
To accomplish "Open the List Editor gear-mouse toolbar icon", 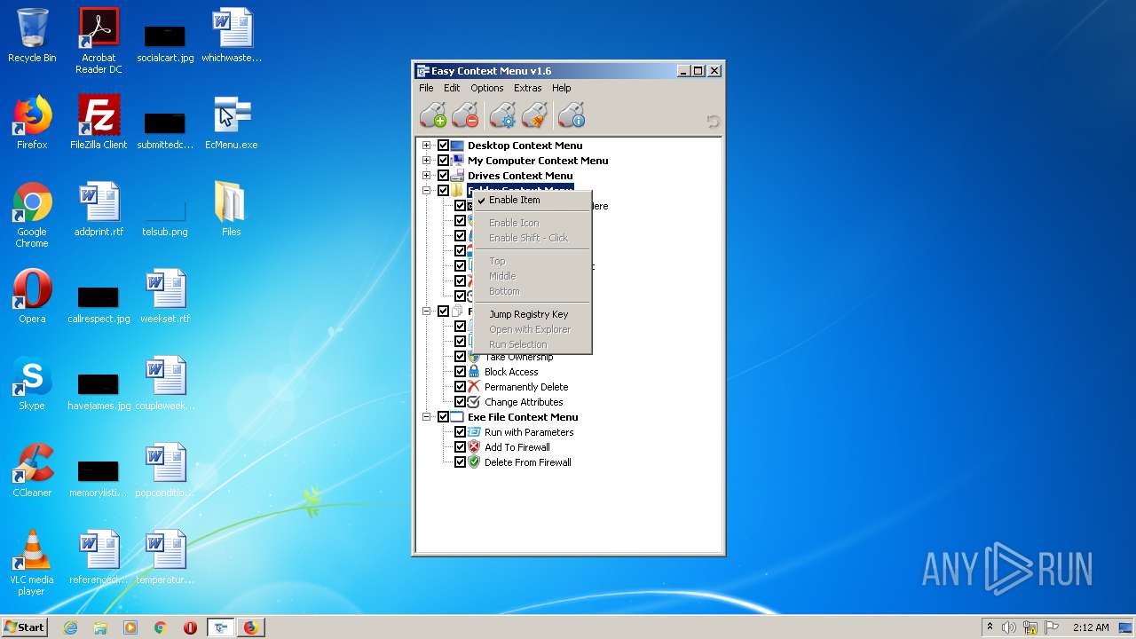I will click(x=502, y=115).
